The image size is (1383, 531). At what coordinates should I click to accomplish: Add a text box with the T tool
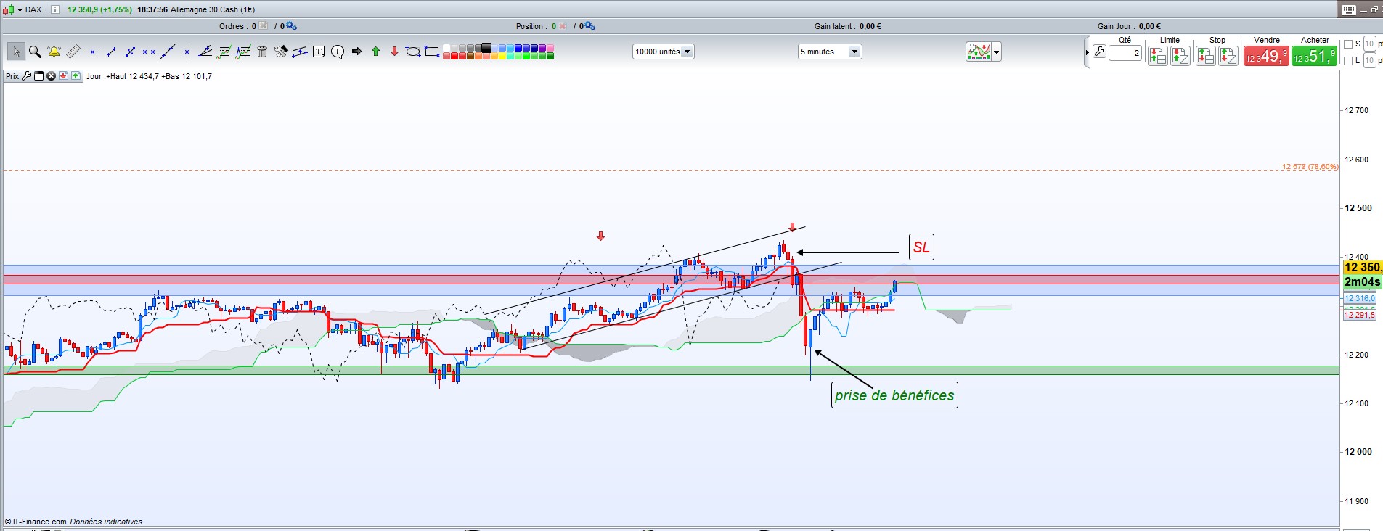(318, 52)
